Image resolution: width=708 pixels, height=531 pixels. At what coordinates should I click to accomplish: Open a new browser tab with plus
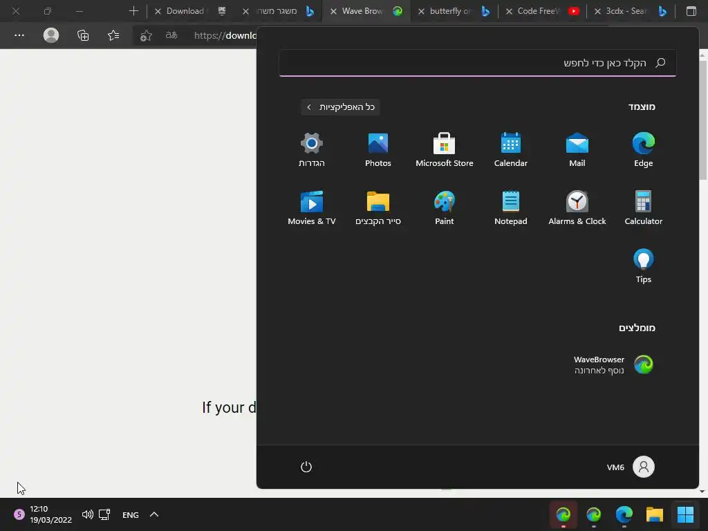click(x=133, y=11)
